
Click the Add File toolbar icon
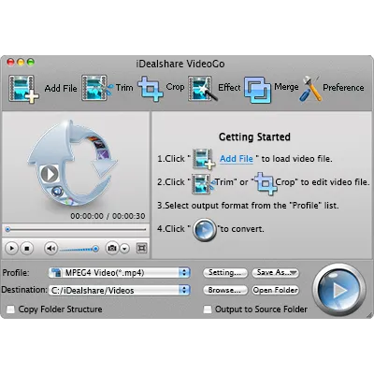point(23,89)
